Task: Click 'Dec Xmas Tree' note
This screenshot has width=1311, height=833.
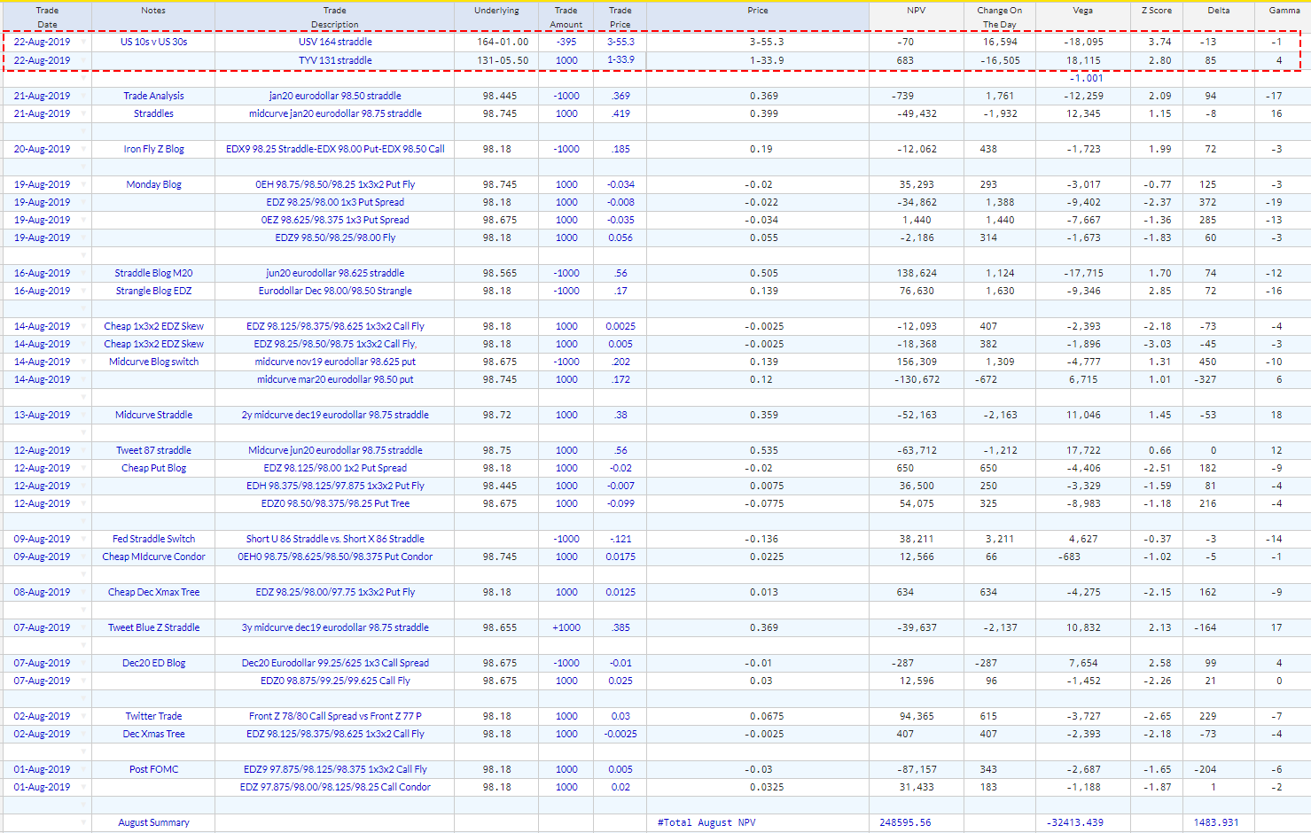Action: coord(154,734)
